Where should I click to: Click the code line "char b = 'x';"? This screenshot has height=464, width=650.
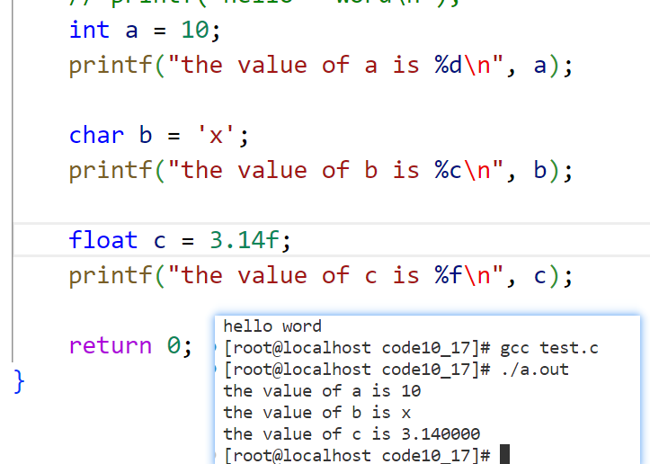[x=159, y=136]
